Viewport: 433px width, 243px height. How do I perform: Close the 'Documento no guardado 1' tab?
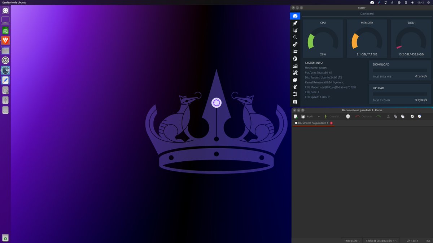click(331, 123)
